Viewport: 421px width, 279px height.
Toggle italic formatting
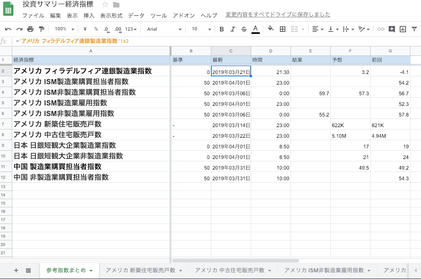click(x=233, y=29)
